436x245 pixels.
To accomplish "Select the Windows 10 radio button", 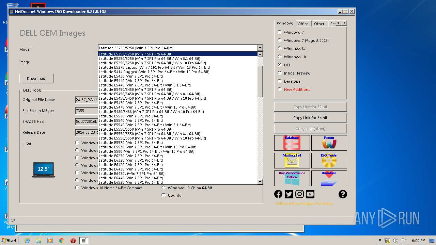I will tap(280, 56).
